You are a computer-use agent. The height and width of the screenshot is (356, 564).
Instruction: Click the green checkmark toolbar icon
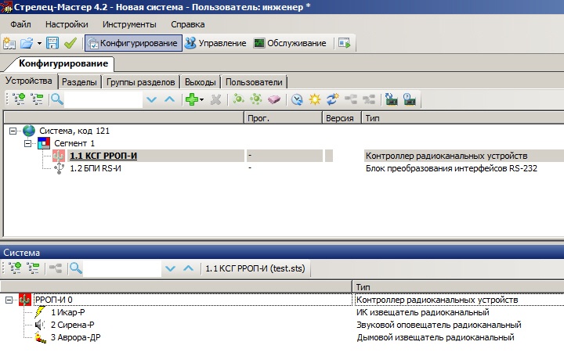tap(70, 43)
